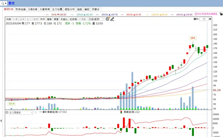Click the 漲幅 -1.72% value
The image size is (223, 137).
point(83,23)
